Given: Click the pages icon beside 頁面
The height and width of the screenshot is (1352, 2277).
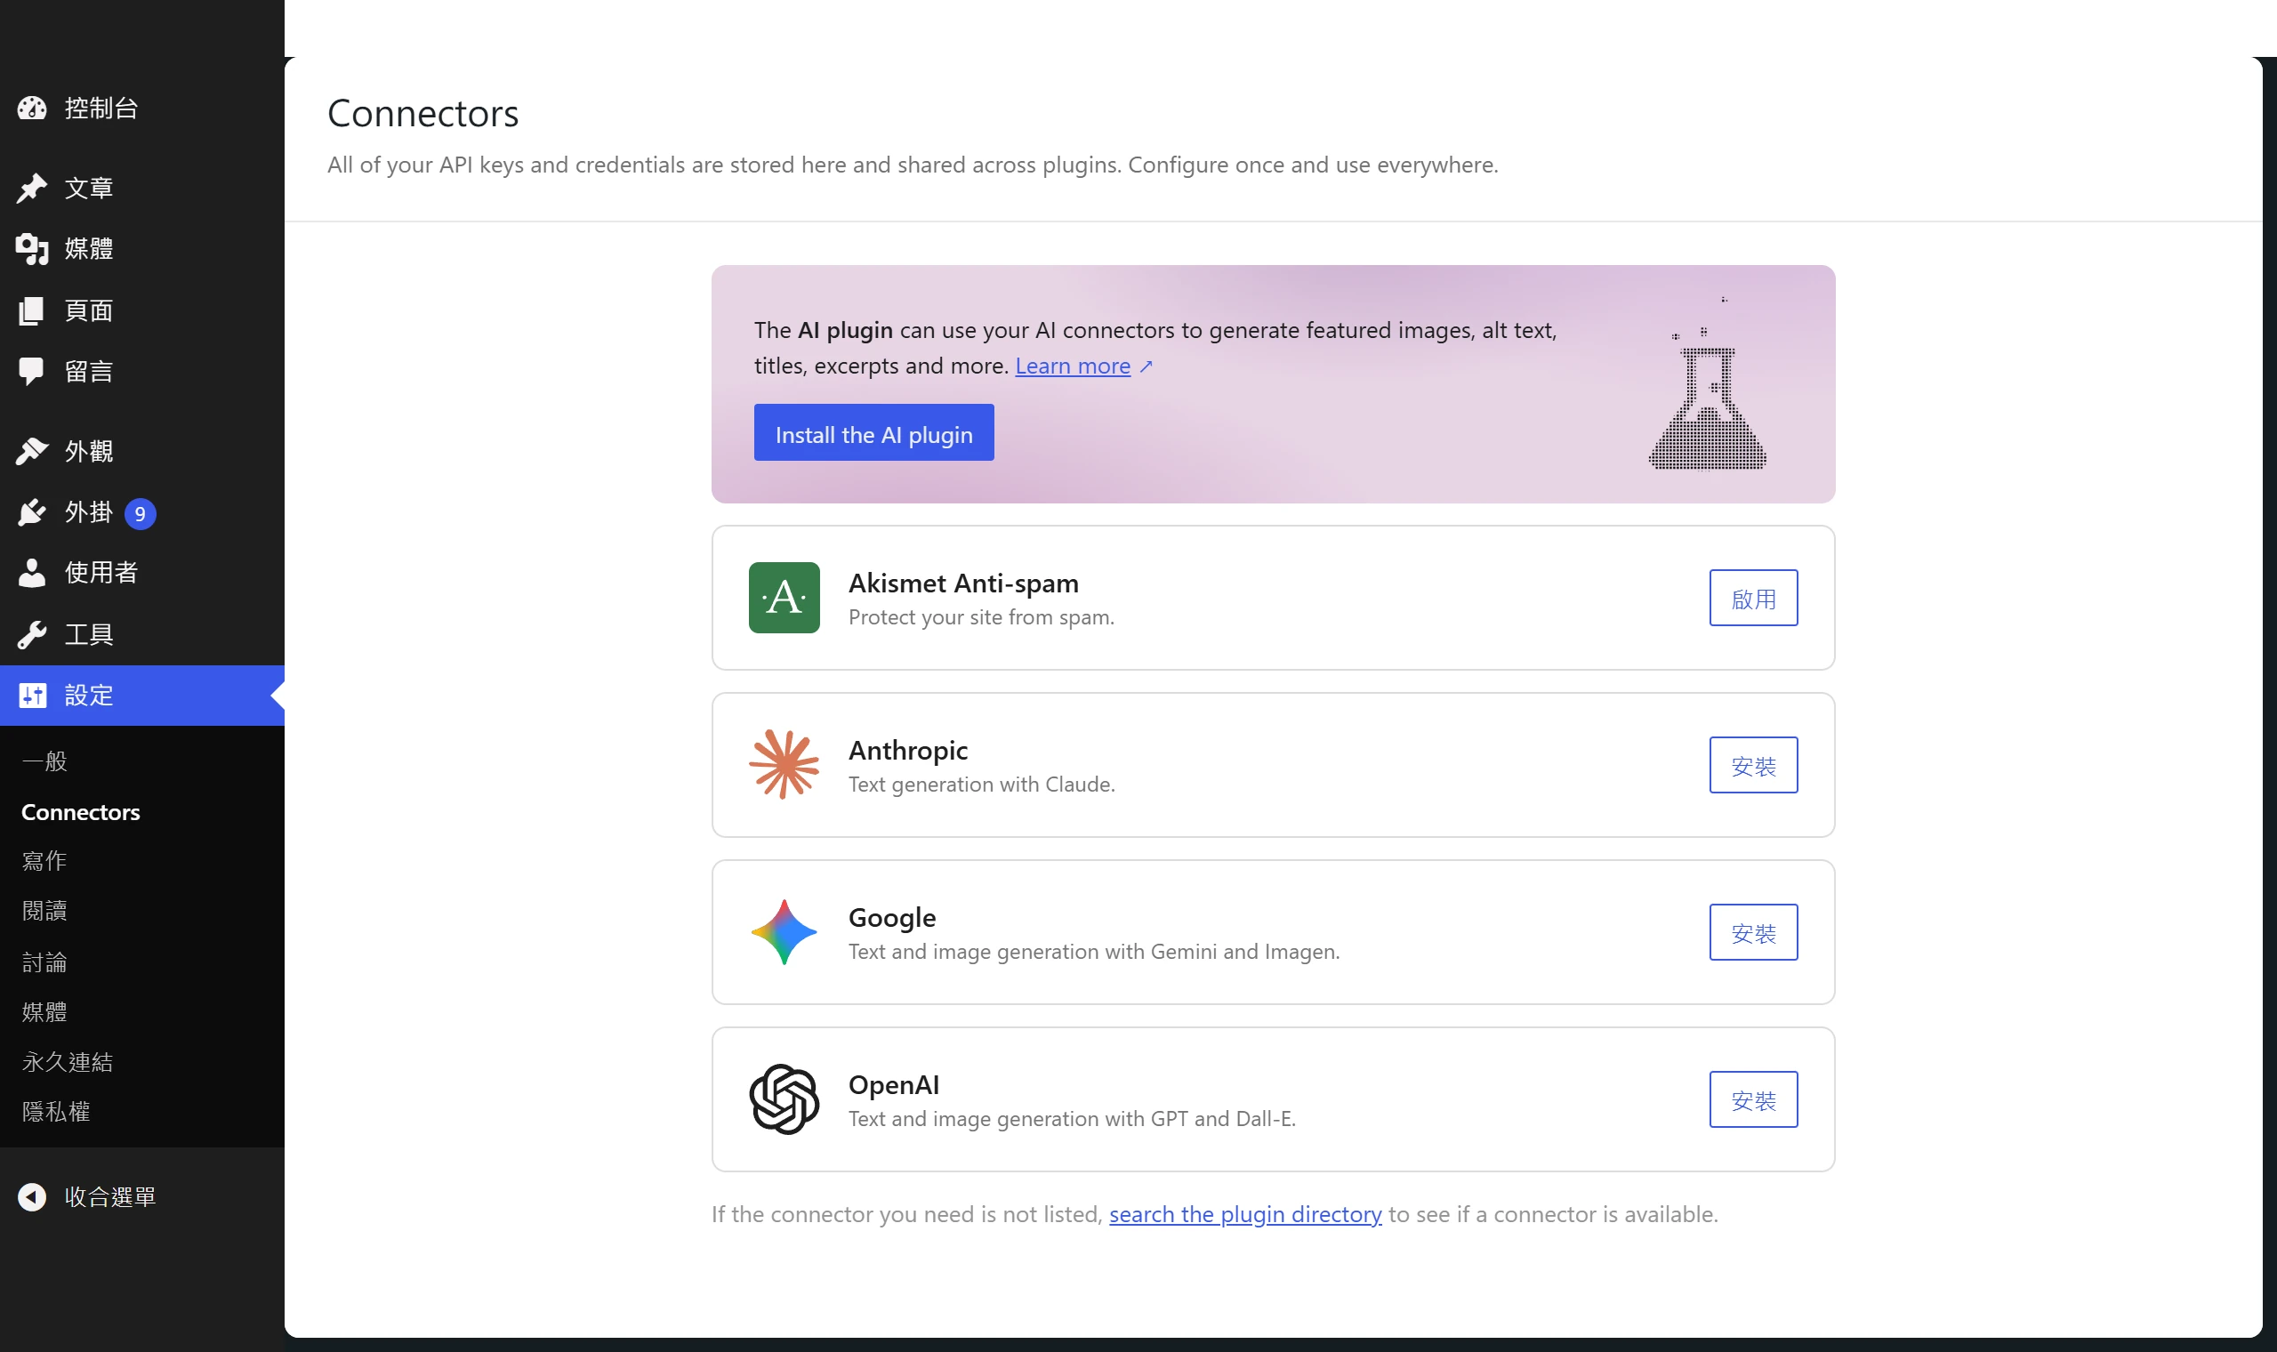Looking at the screenshot, I should (32, 310).
